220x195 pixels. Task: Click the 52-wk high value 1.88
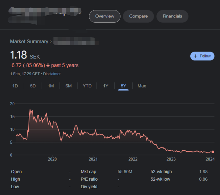click(203, 172)
